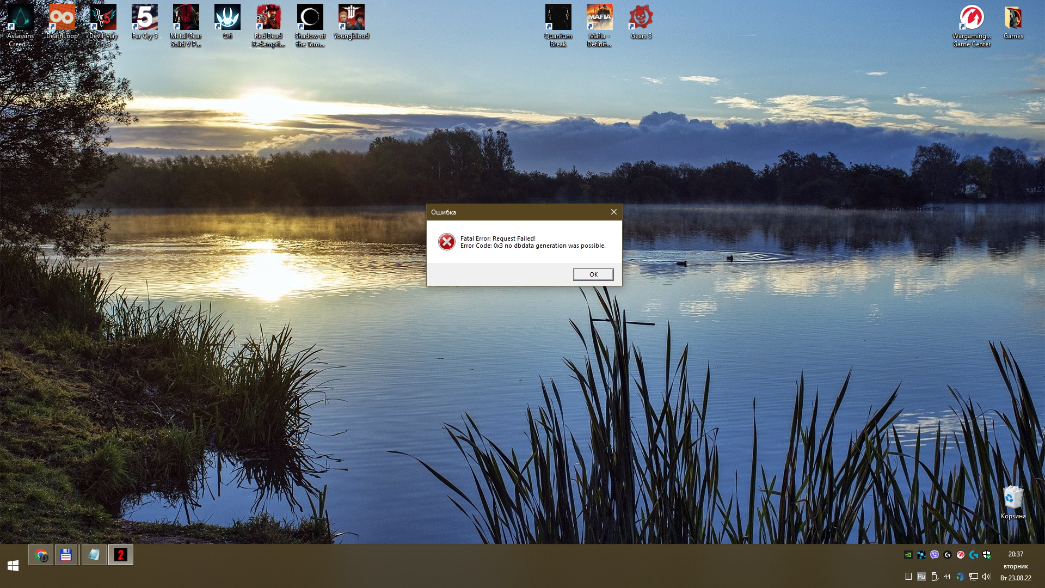Click the Metal Gear Solid V shortcut

pyautogui.click(x=186, y=26)
